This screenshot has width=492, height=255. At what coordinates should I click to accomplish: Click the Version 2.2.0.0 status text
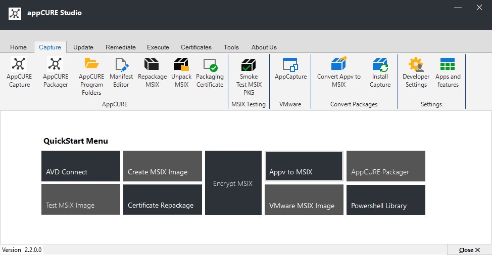(22, 249)
